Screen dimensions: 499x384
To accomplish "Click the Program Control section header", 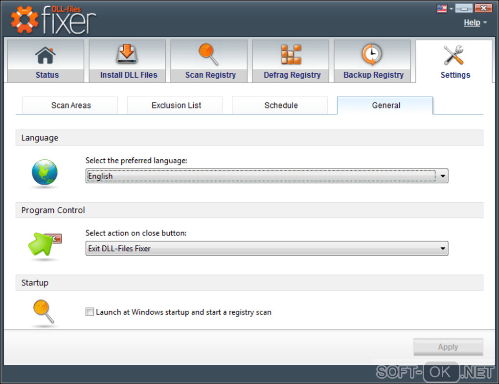I will 249,210.
